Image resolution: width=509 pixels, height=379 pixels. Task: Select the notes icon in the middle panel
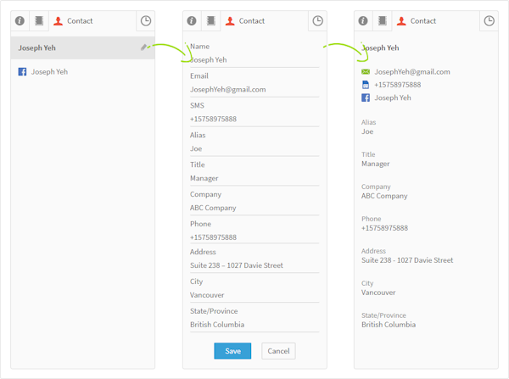pos(211,20)
